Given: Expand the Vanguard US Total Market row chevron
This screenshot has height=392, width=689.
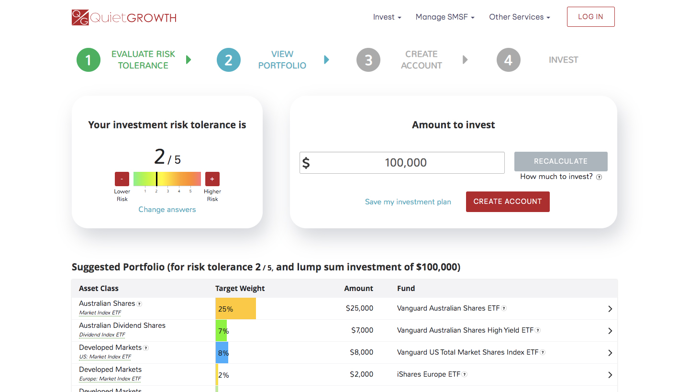Looking at the screenshot, I should pyautogui.click(x=610, y=353).
